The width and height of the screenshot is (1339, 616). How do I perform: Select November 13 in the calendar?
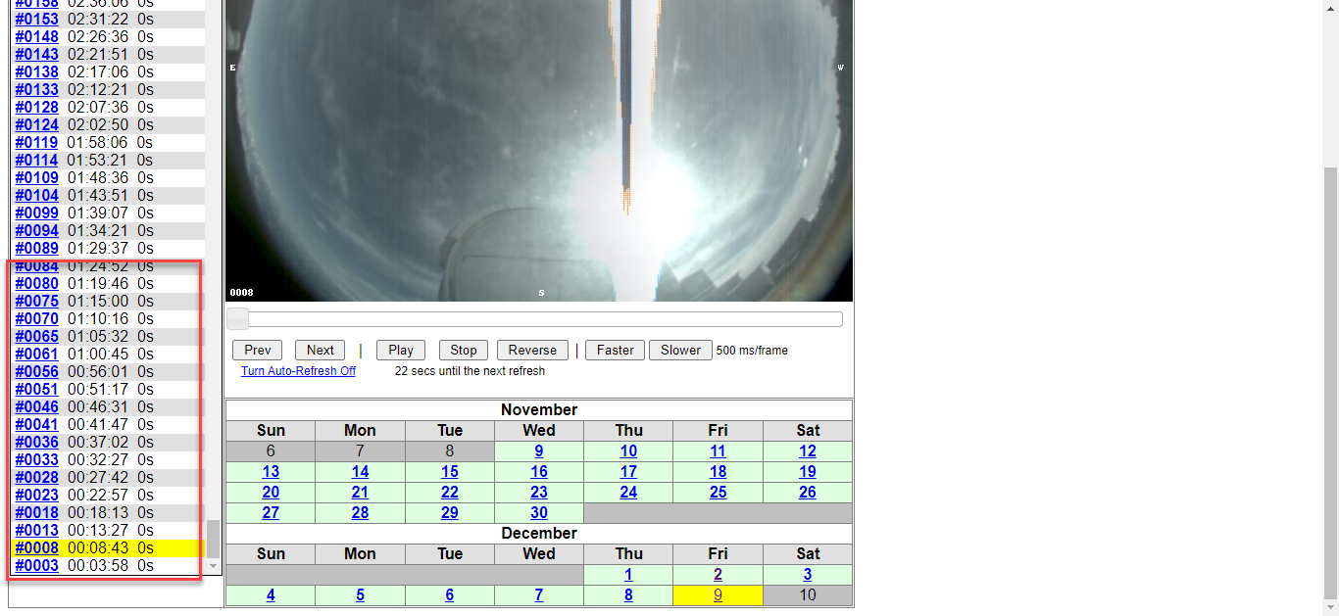coord(271,471)
